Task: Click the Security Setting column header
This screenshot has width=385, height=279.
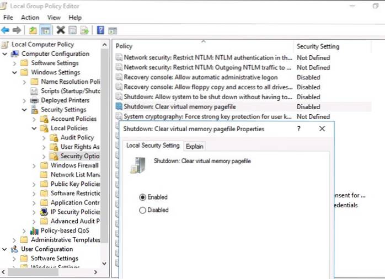Action: [318, 46]
